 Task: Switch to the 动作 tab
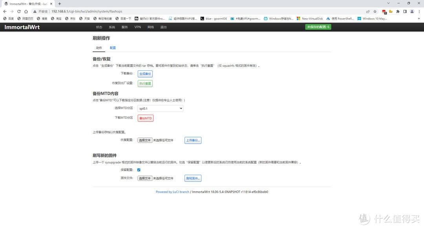[99, 48]
